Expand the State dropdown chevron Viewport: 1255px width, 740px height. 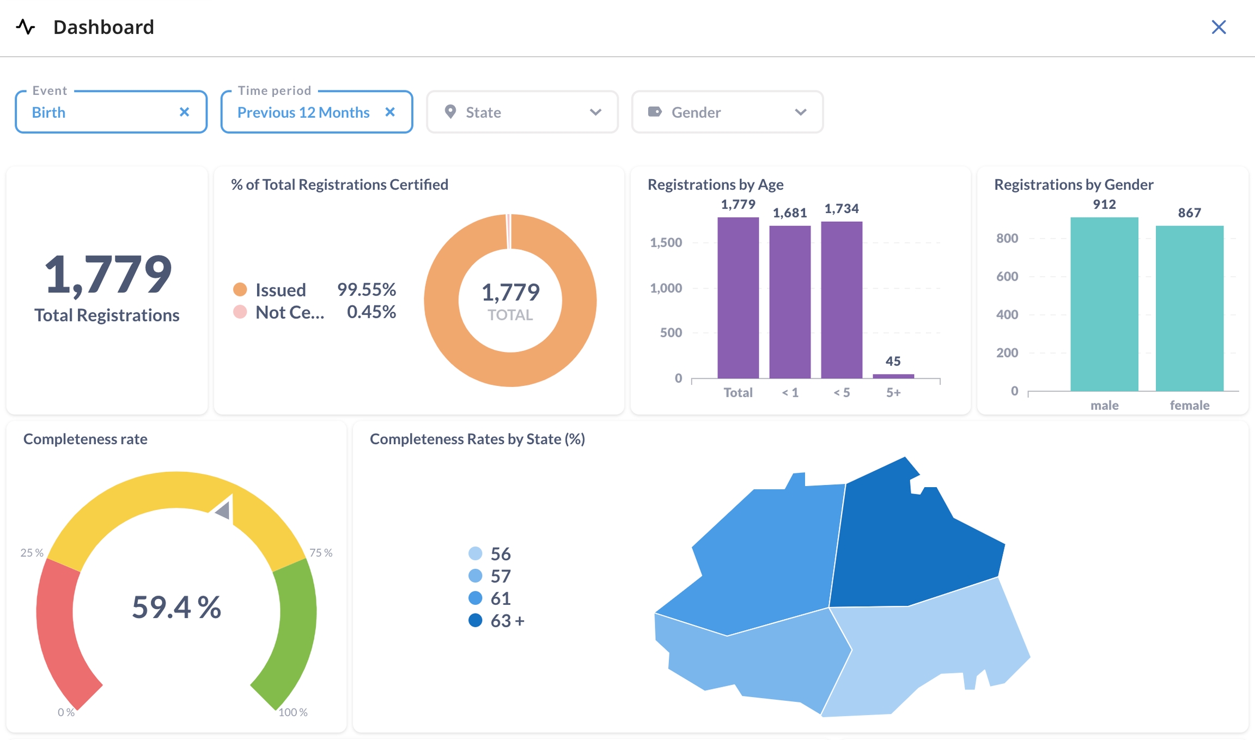point(595,112)
